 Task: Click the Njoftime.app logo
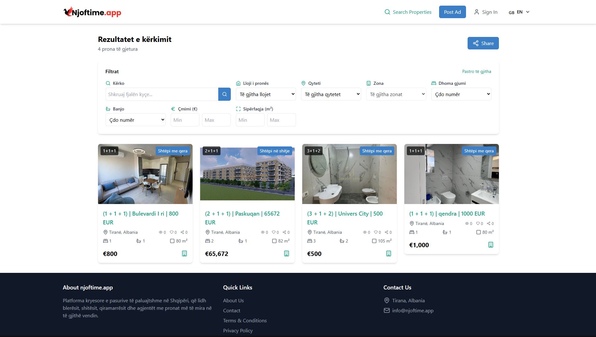click(91, 12)
